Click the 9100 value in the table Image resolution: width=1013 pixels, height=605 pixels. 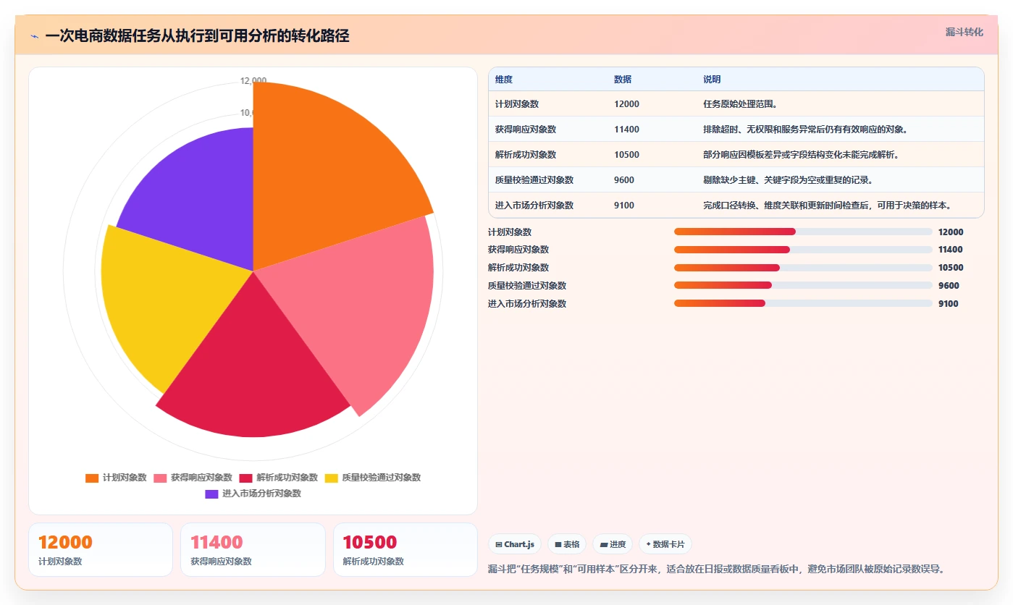click(624, 206)
